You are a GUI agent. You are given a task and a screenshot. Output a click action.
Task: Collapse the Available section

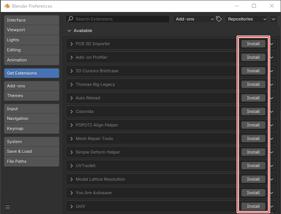[69, 31]
